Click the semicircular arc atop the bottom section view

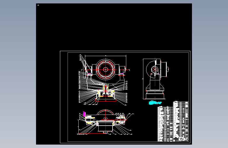tap(105, 112)
